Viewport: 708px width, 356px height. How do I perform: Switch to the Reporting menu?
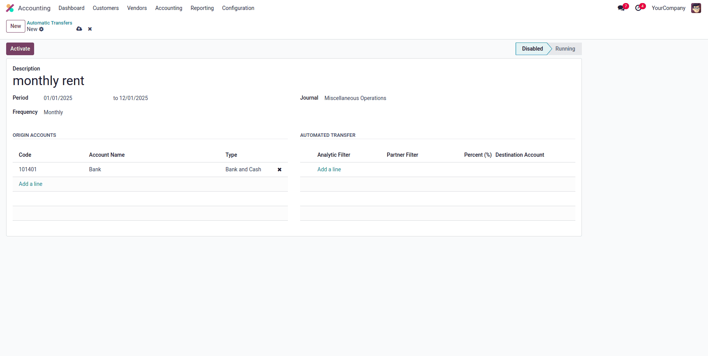tap(202, 8)
